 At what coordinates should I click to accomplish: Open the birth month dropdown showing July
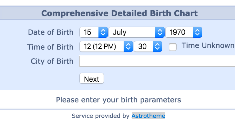pyautogui.click(x=137, y=32)
